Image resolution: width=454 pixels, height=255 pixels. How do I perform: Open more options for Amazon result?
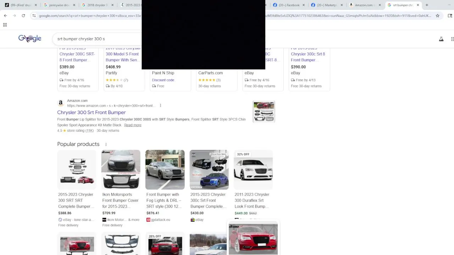[160, 106]
